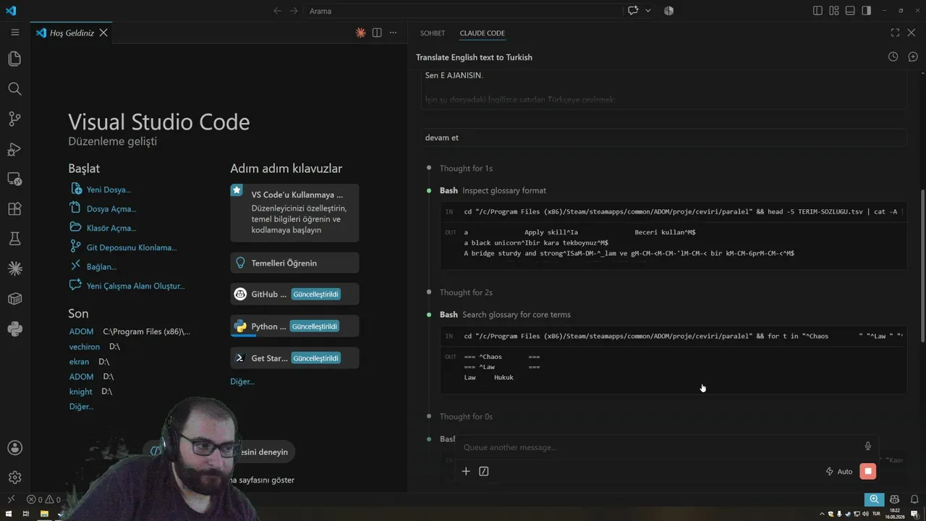This screenshot has height=521, width=926.
Task: Open the VS Code'u Kullanmaya walkthrough card
Action: tap(294, 213)
